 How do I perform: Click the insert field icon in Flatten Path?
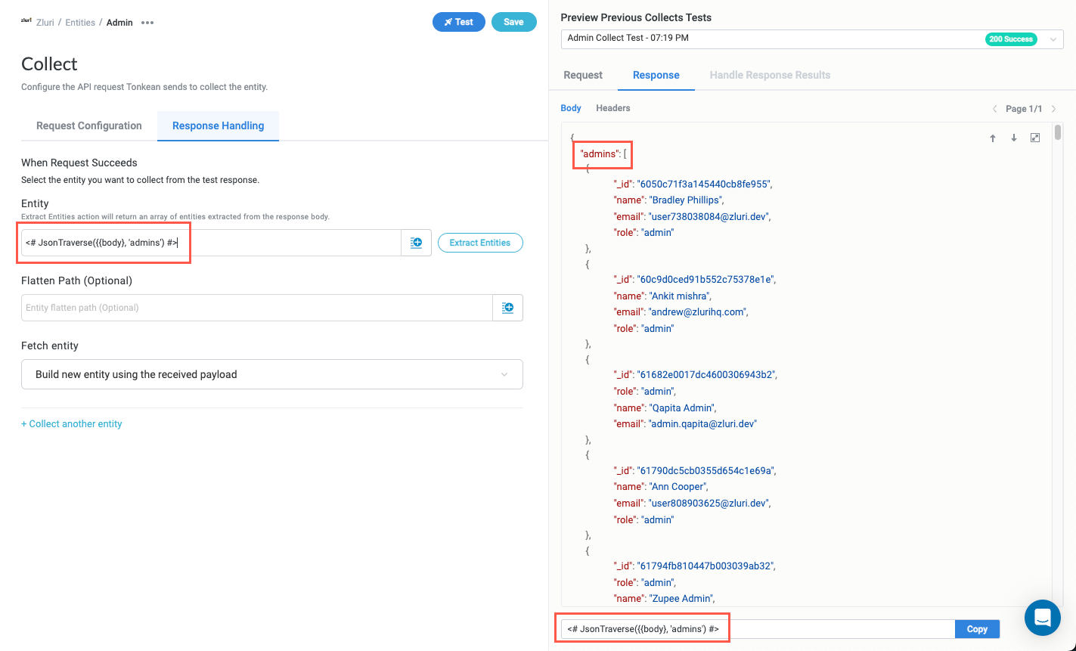pos(507,308)
